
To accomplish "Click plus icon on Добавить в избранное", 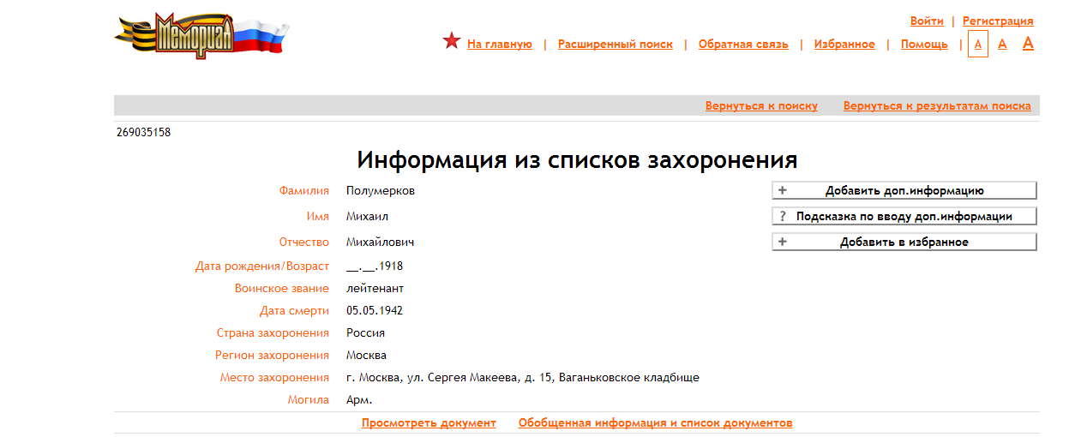I will pos(782,242).
